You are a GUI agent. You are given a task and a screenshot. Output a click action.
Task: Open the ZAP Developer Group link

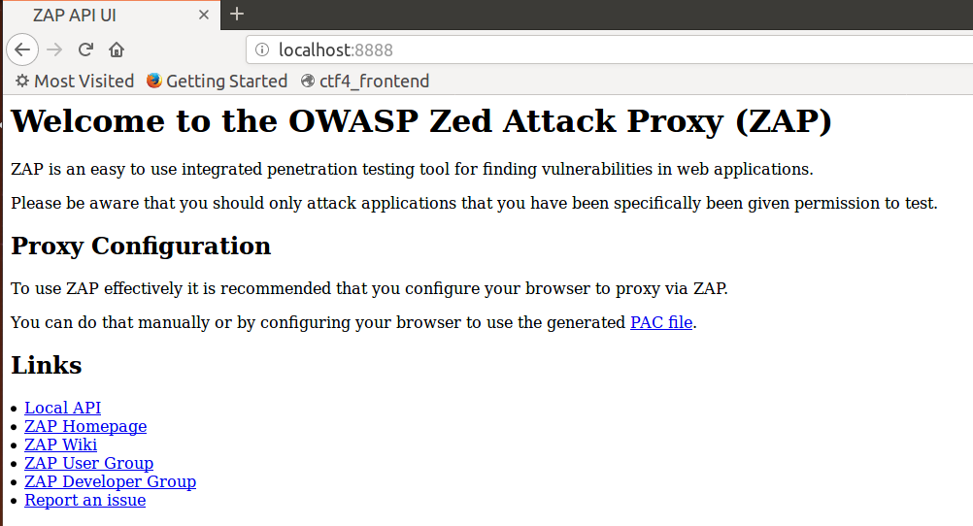click(111, 482)
